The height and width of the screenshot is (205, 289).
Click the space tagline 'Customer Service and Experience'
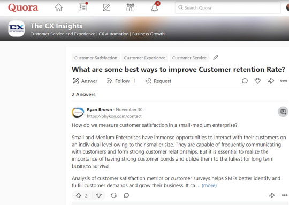tap(63, 34)
